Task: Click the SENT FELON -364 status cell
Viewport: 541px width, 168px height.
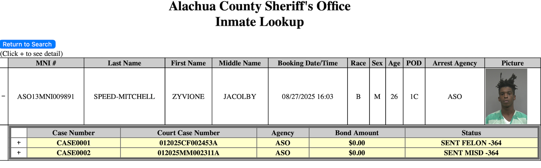Action: click(471, 143)
